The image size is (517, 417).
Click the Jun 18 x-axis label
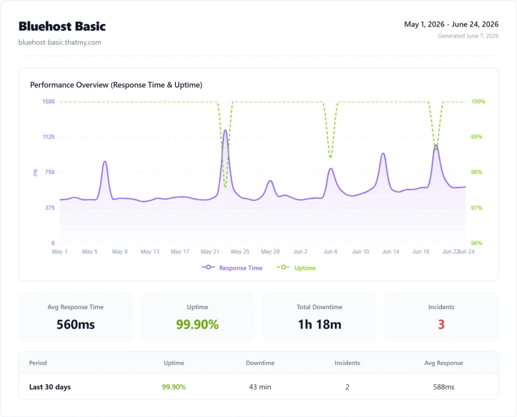[x=421, y=251]
